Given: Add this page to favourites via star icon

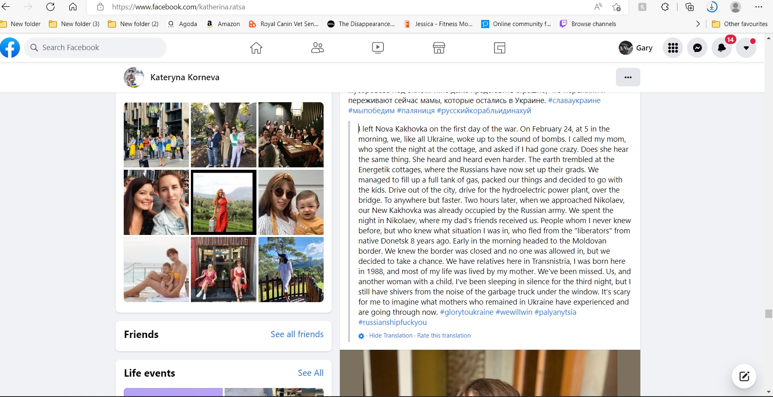Looking at the screenshot, I should pos(616,7).
